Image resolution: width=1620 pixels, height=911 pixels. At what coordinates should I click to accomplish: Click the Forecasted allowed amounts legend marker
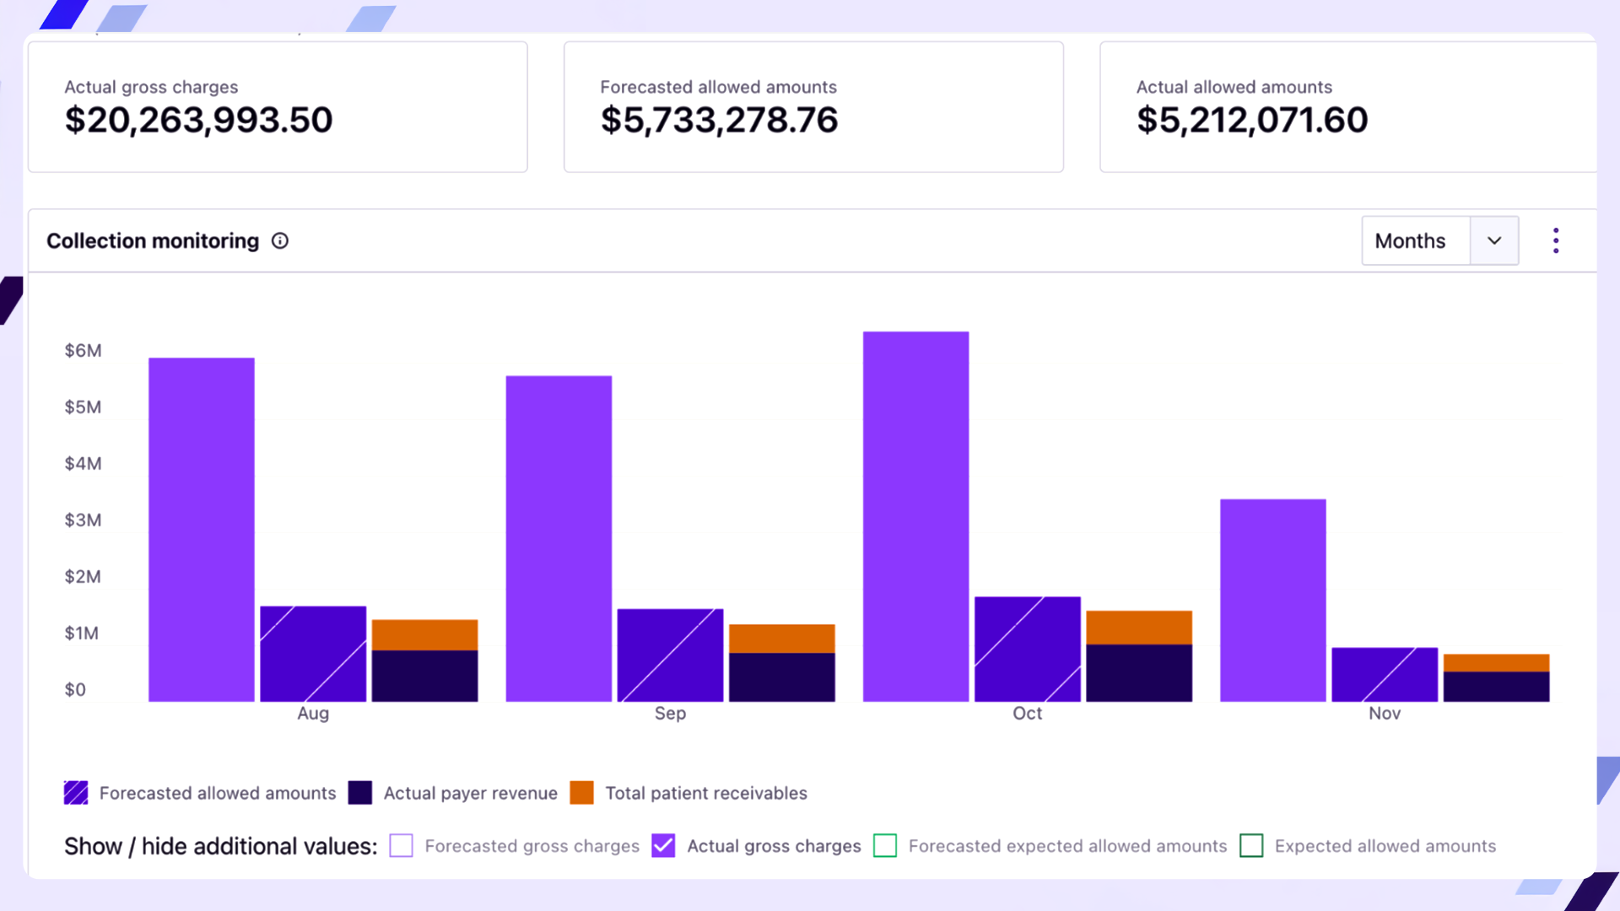tap(76, 793)
